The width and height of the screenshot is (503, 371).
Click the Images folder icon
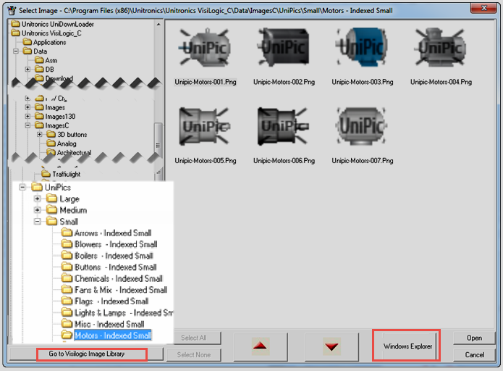(39, 107)
